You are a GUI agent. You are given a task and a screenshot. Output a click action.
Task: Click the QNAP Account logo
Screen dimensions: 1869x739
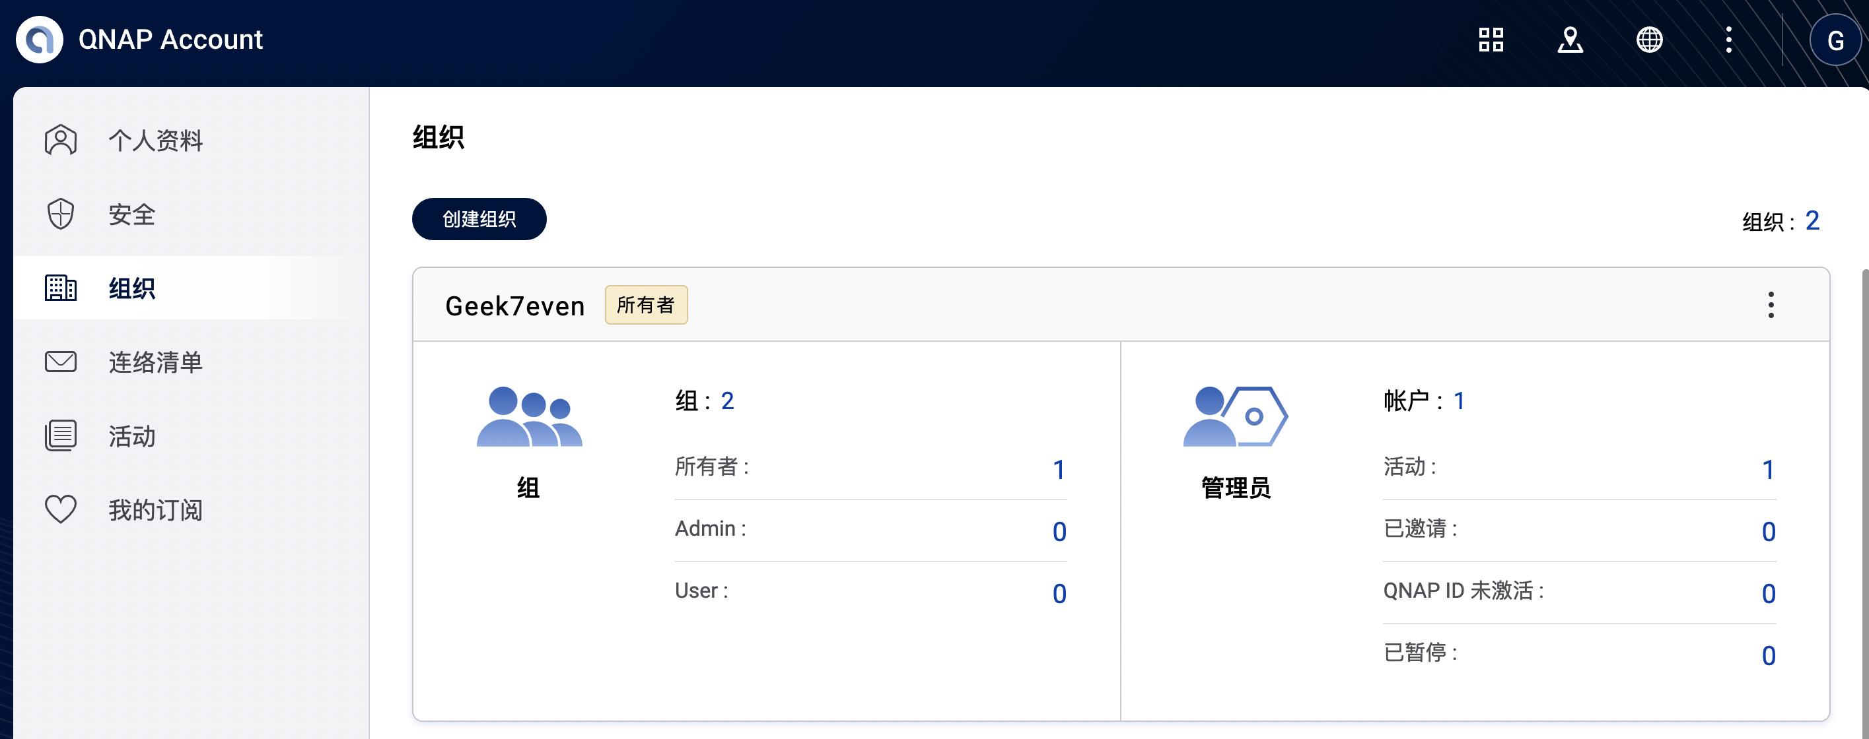pos(40,39)
